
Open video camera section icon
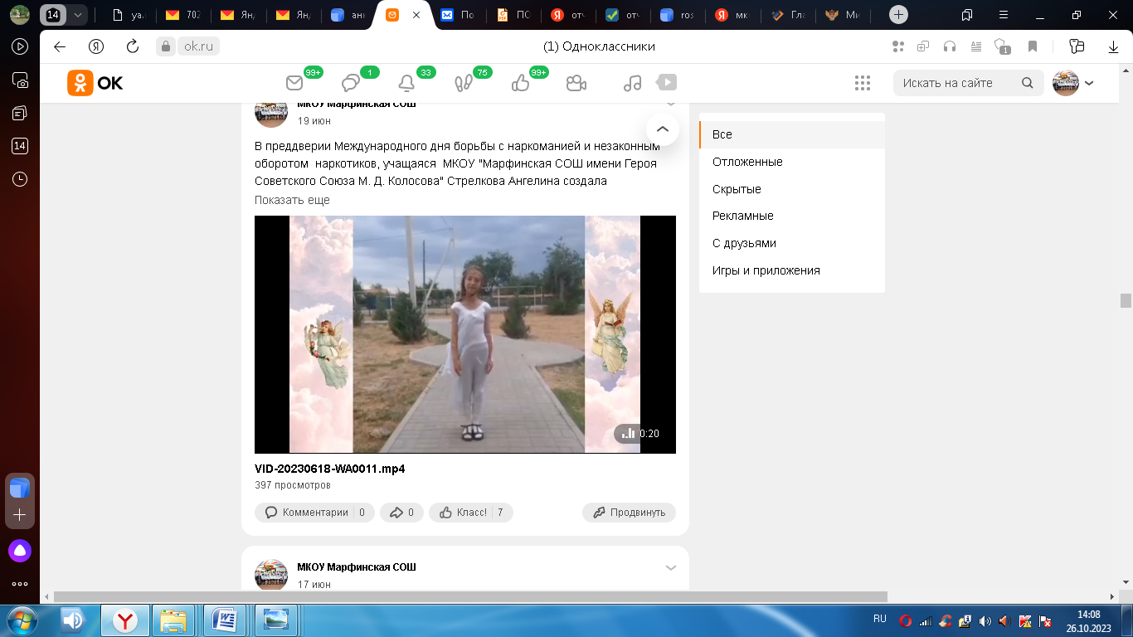click(x=576, y=83)
